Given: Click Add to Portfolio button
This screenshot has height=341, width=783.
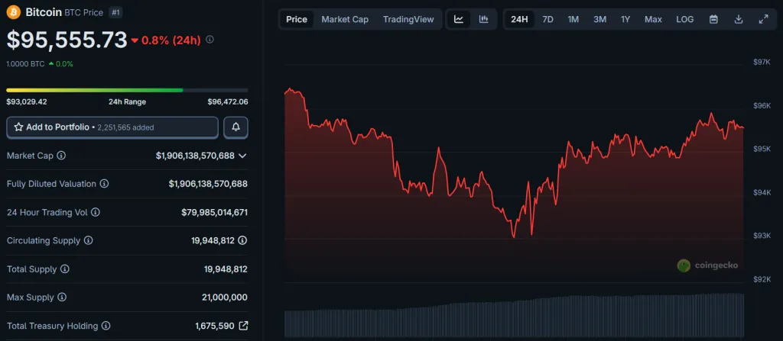Looking at the screenshot, I should coord(112,127).
